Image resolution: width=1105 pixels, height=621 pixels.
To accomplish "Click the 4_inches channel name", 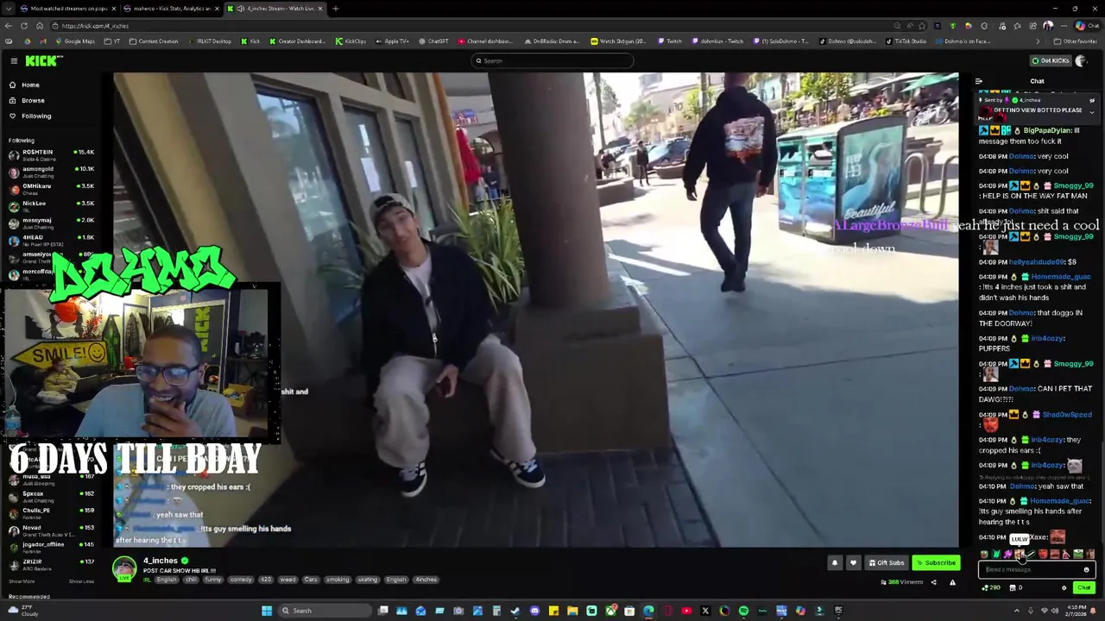I will (x=160, y=561).
